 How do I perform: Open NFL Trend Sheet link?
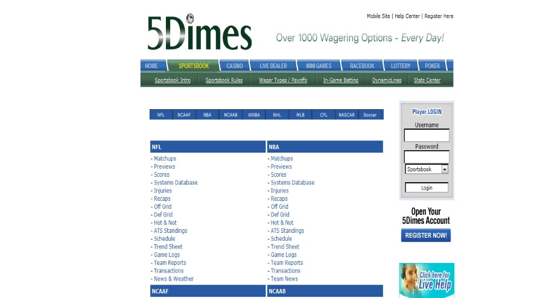tap(168, 247)
